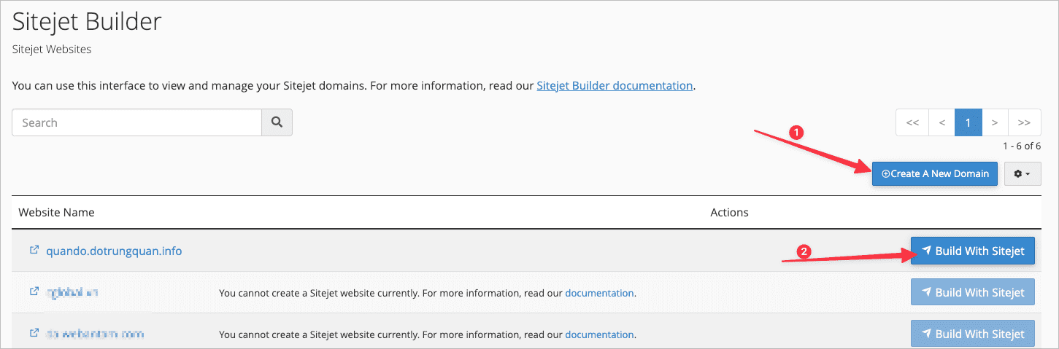This screenshot has width=1059, height=349.
Task: Click the search magnifier icon button
Action: [x=277, y=122]
